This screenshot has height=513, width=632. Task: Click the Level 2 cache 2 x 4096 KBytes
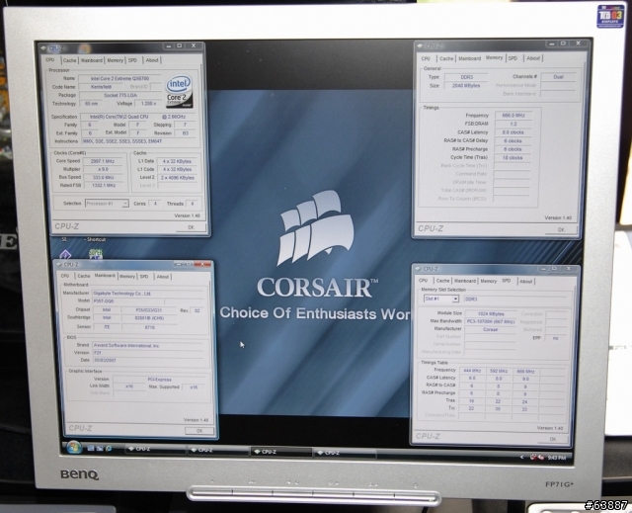(178, 178)
